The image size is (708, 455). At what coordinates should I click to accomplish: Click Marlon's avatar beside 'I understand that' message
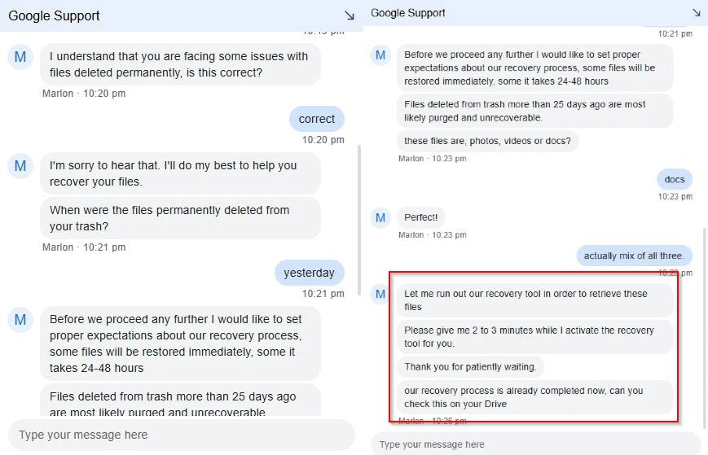click(20, 57)
